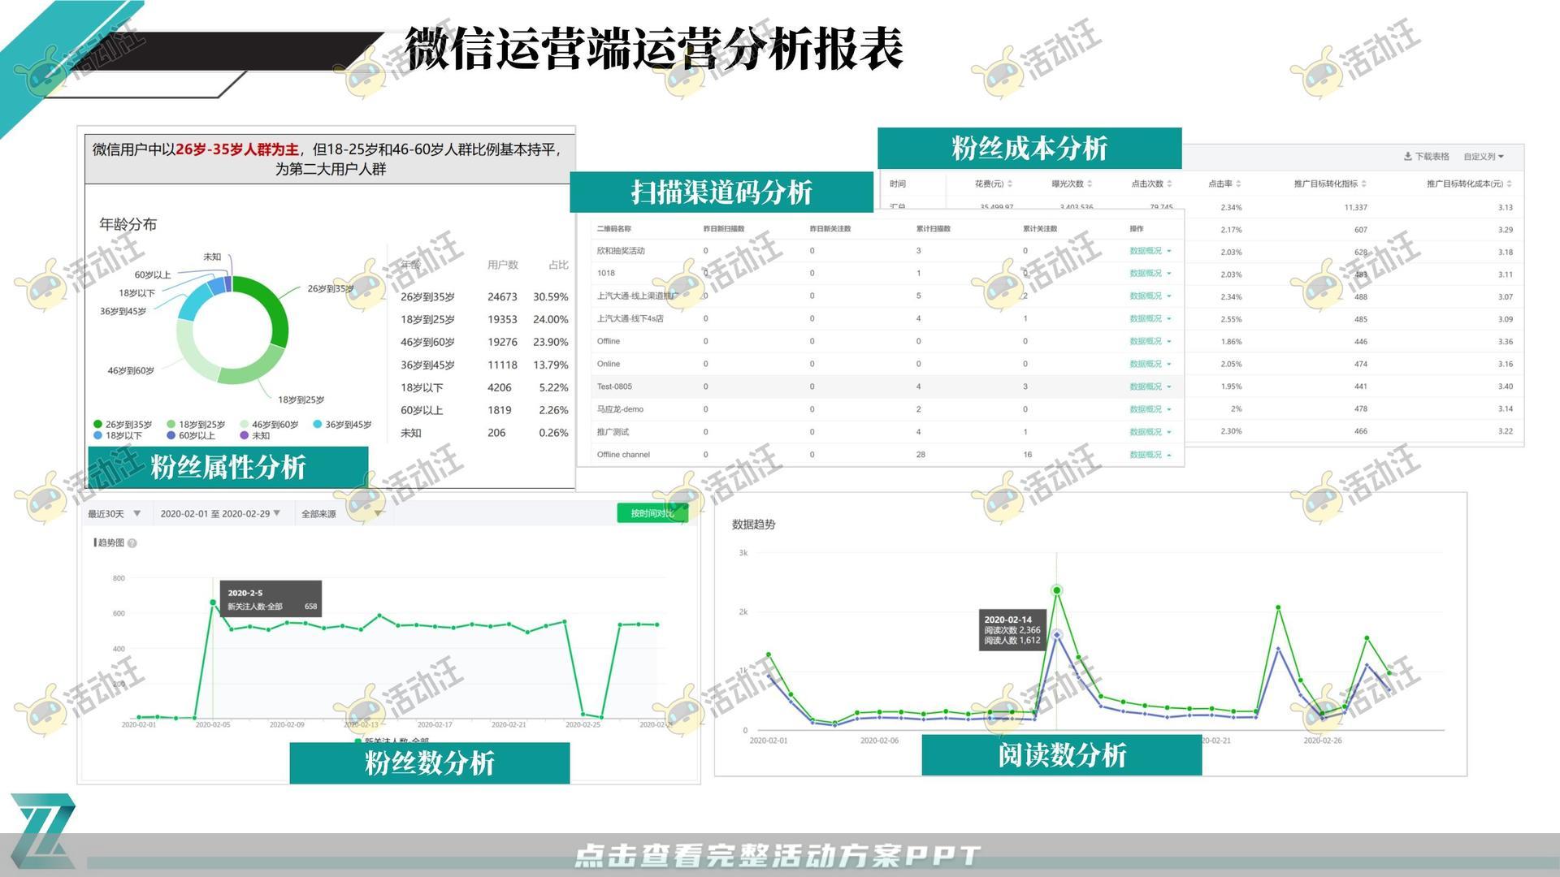Click the 粉丝数分析 title label
This screenshot has width=1560, height=877.
pyautogui.click(x=430, y=763)
